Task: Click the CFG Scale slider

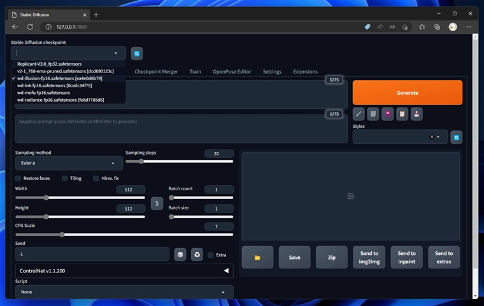Action: click(124, 235)
